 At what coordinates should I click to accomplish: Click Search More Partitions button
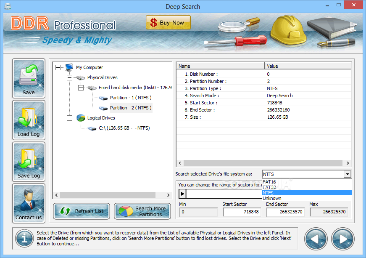pyautogui.click(x=142, y=211)
